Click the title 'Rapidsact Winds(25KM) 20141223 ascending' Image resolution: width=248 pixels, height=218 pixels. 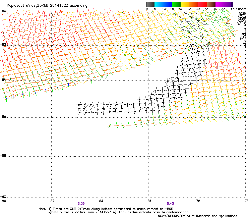click(x=47, y=6)
